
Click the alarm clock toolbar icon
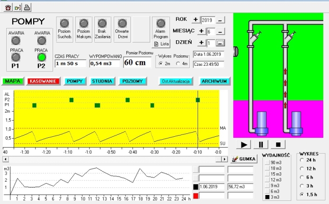[x=8, y=8]
